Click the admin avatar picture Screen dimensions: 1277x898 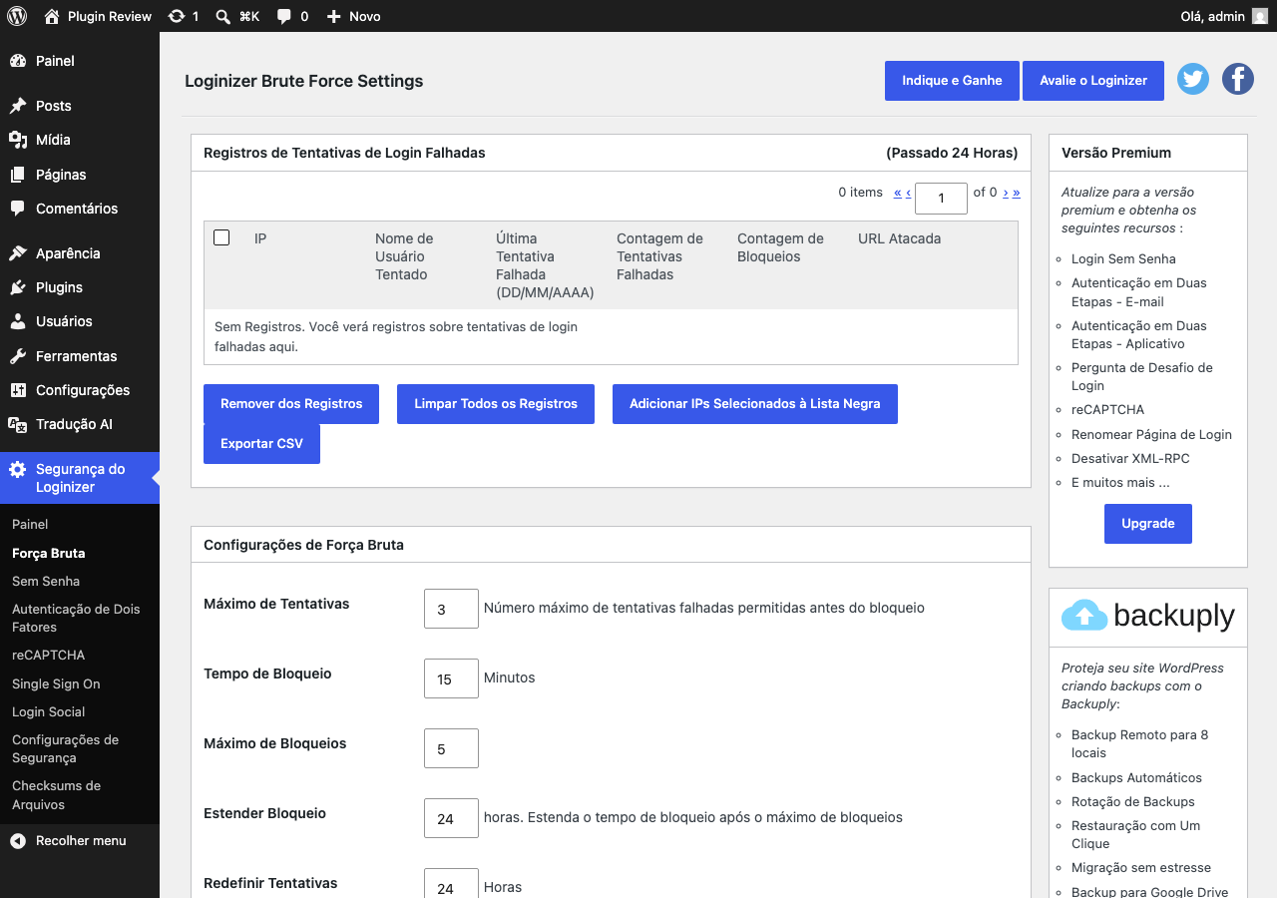pos(1260,16)
